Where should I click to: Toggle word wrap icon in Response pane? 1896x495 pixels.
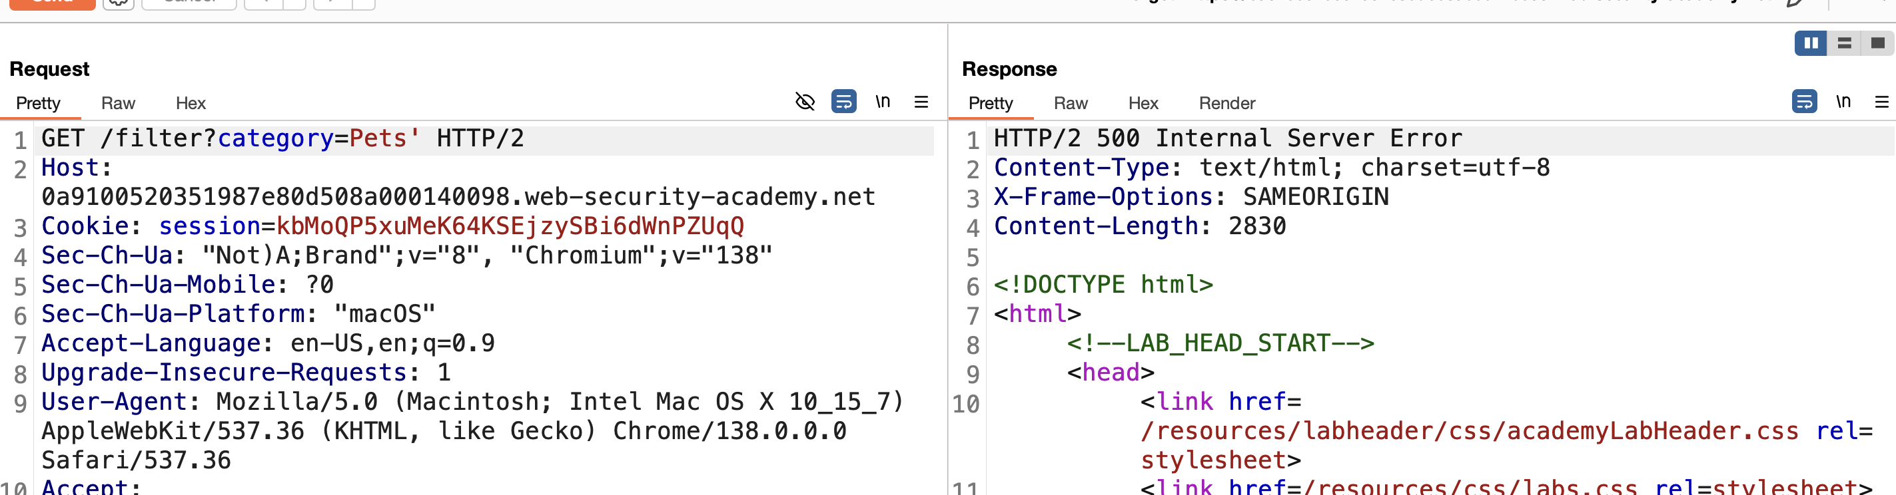(1804, 102)
